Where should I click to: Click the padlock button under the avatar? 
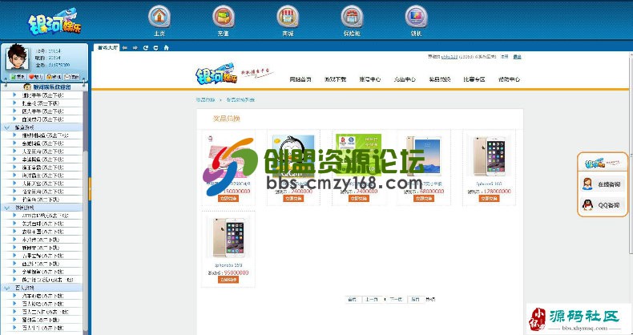click(54, 77)
